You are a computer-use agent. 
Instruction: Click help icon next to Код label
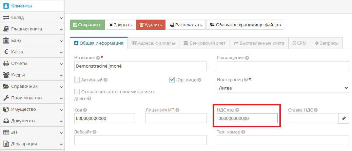click(85, 110)
